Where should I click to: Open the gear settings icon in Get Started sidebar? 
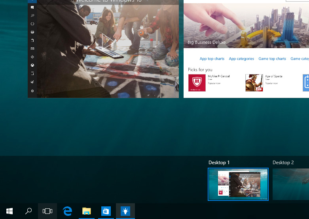point(32,91)
